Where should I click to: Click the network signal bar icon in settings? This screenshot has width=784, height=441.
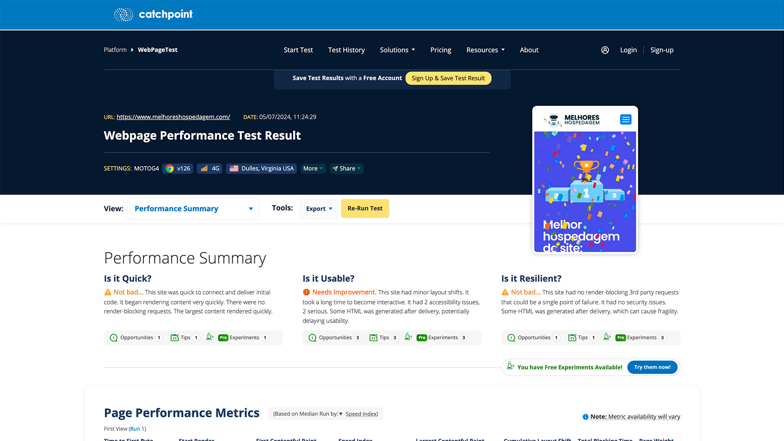(x=204, y=168)
